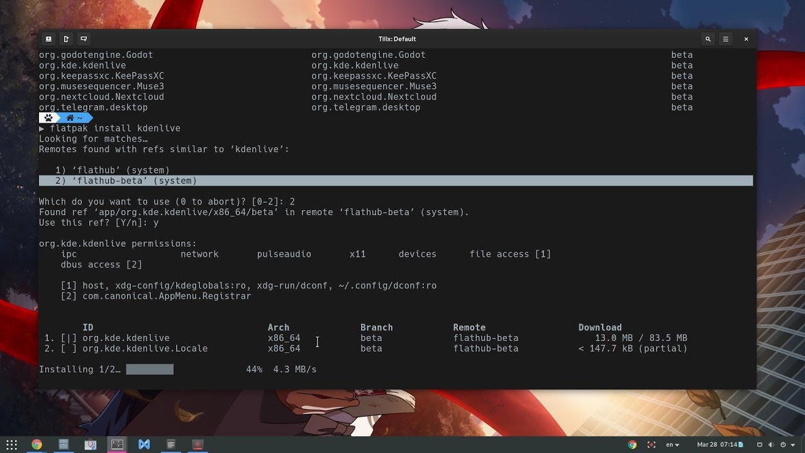Viewport: 805px width, 453px height.
Task: Open the file manager taskbar icon
Action: coord(64,444)
